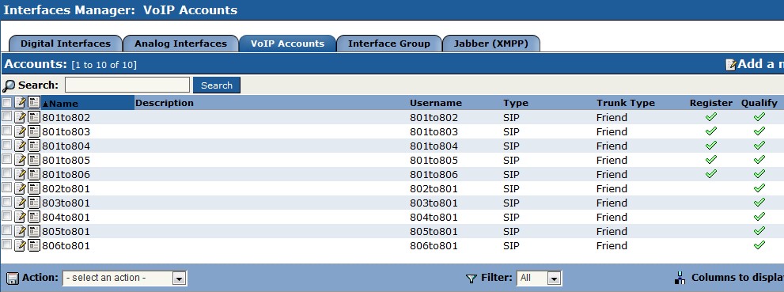Open details list icon for 805to801
Image resolution: width=784 pixels, height=292 pixels.
(x=34, y=231)
